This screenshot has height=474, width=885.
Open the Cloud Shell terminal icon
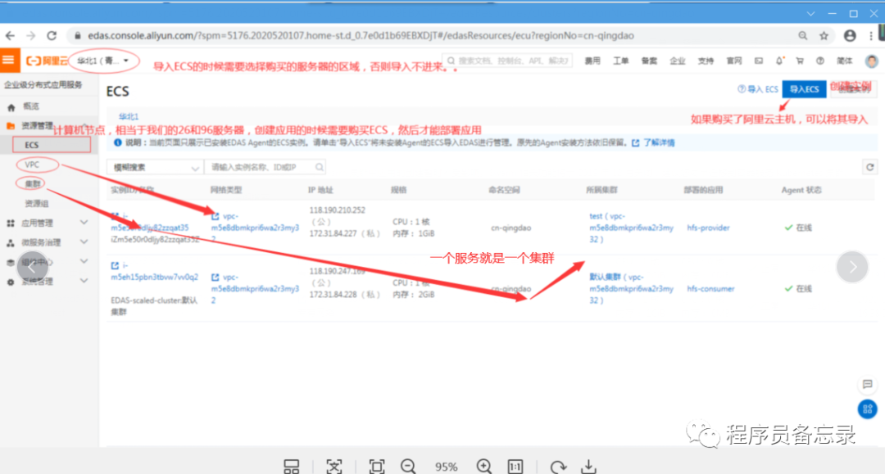point(759,61)
